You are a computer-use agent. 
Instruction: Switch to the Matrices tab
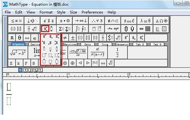click(x=70, y=44)
